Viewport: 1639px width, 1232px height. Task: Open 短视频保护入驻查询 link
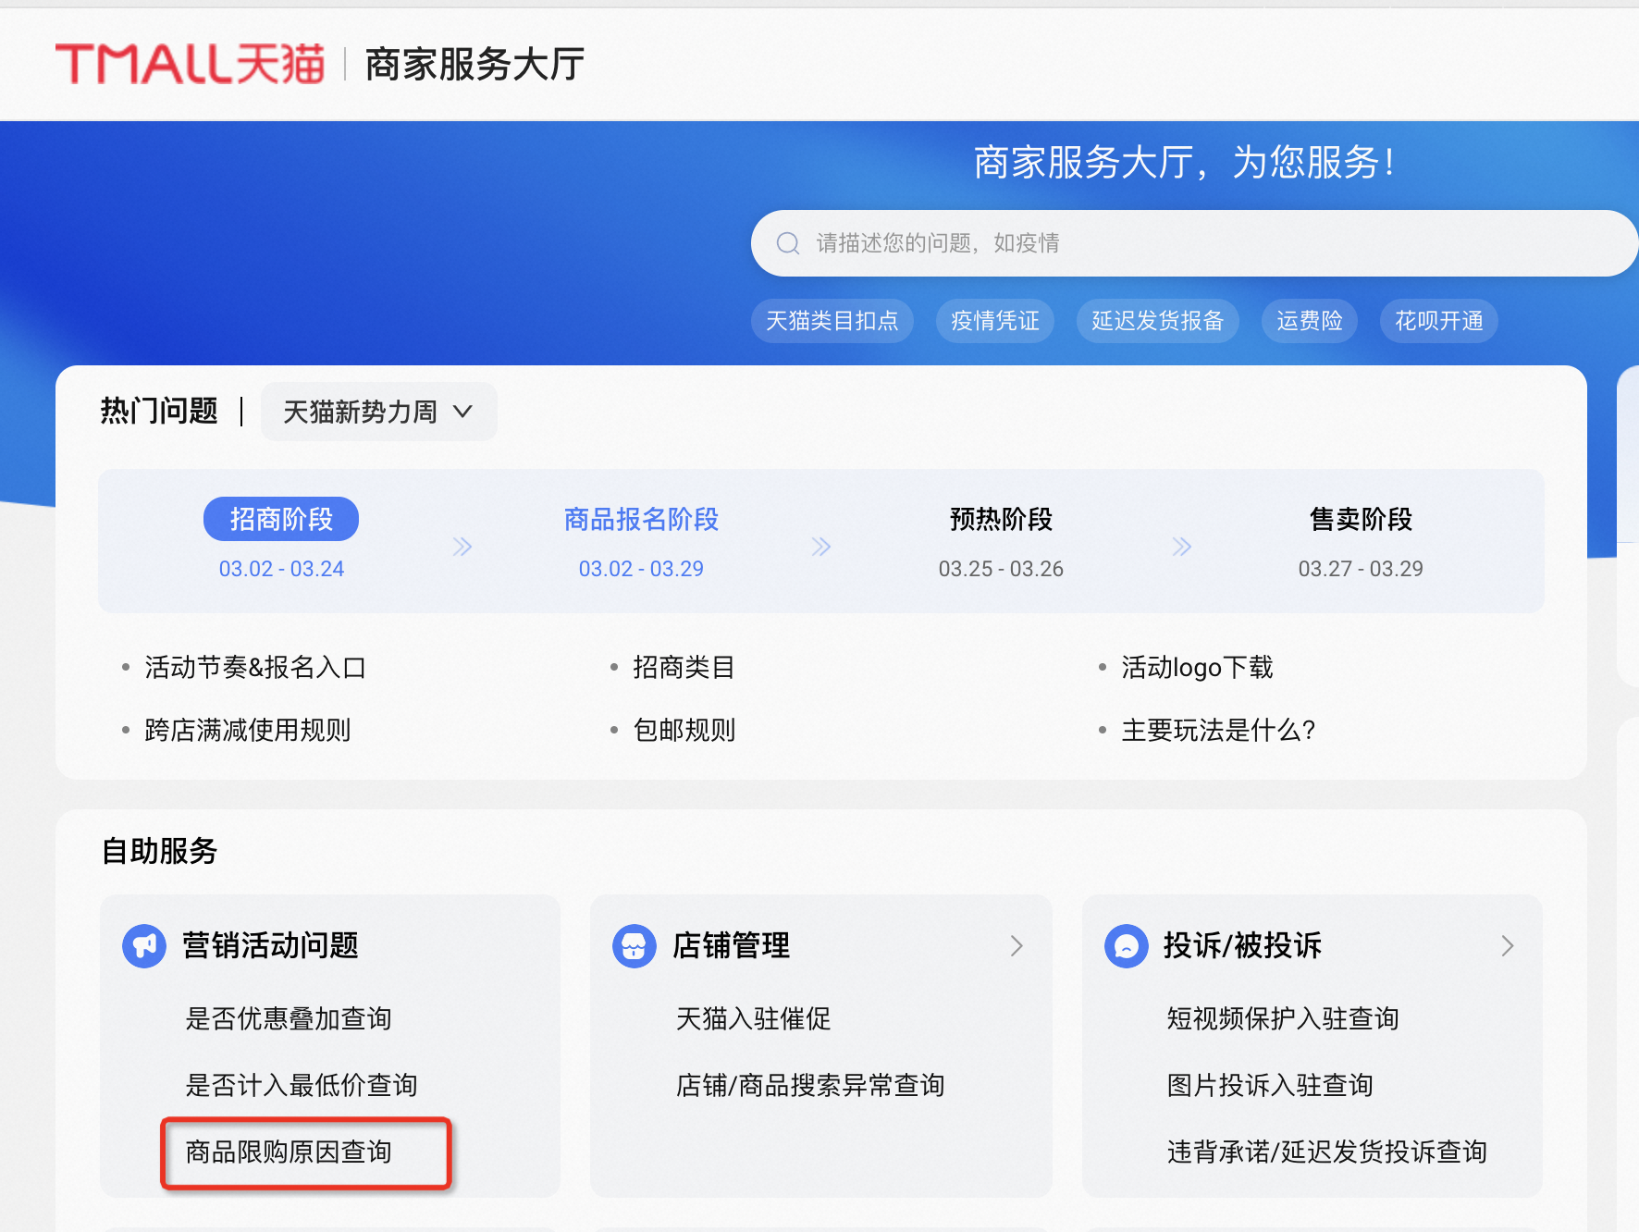pos(1283,1018)
